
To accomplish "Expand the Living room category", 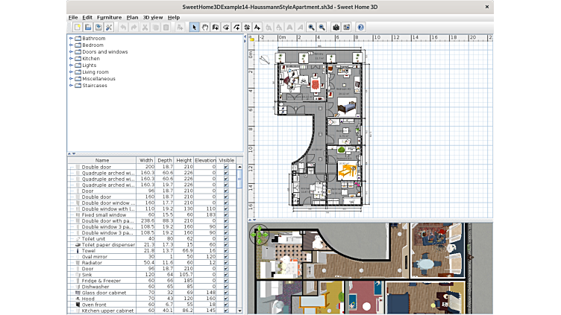I will click(x=71, y=71).
